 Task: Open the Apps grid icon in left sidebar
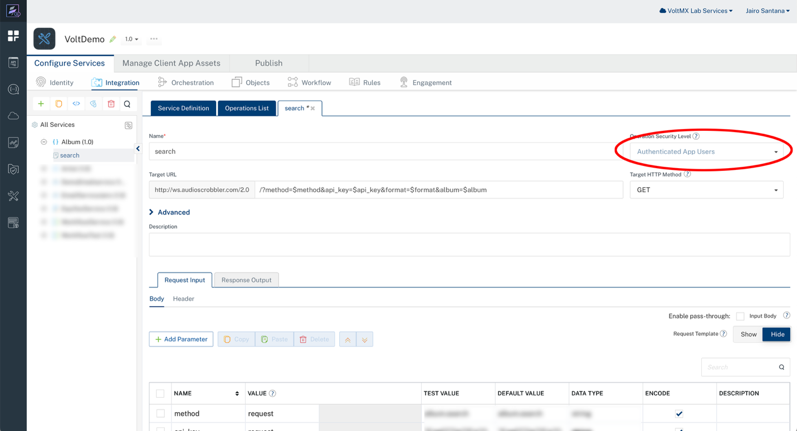13,36
